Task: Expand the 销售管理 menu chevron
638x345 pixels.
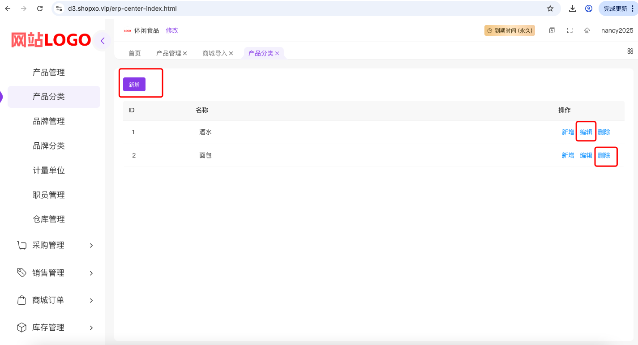Action: click(x=91, y=273)
